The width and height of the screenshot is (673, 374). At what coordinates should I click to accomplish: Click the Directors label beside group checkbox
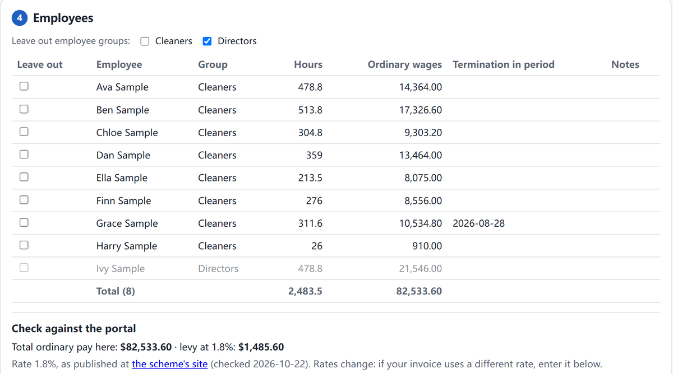click(237, 41)
